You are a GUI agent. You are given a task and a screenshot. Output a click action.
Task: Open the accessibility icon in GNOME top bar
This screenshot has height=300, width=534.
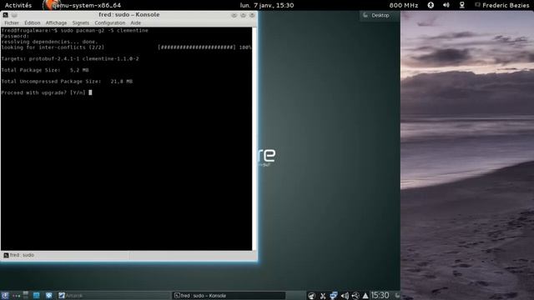(431, 5)
